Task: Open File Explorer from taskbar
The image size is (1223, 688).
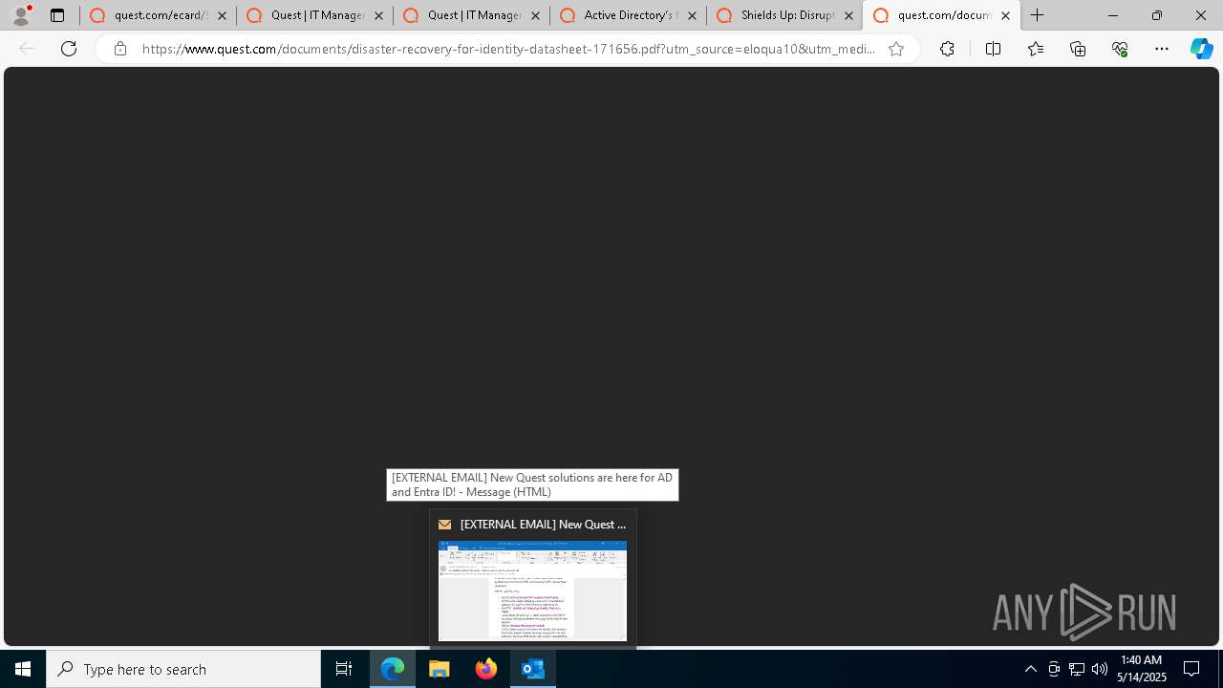Action: click(440, 669)
